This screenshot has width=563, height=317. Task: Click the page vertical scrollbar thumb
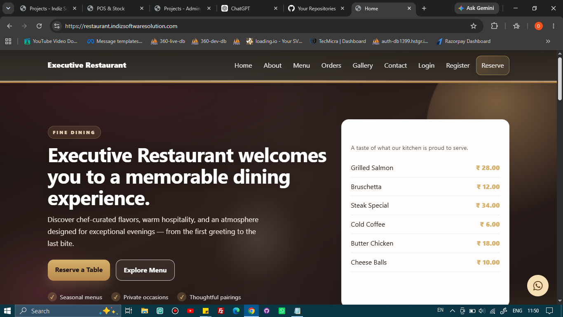(560, 78)
